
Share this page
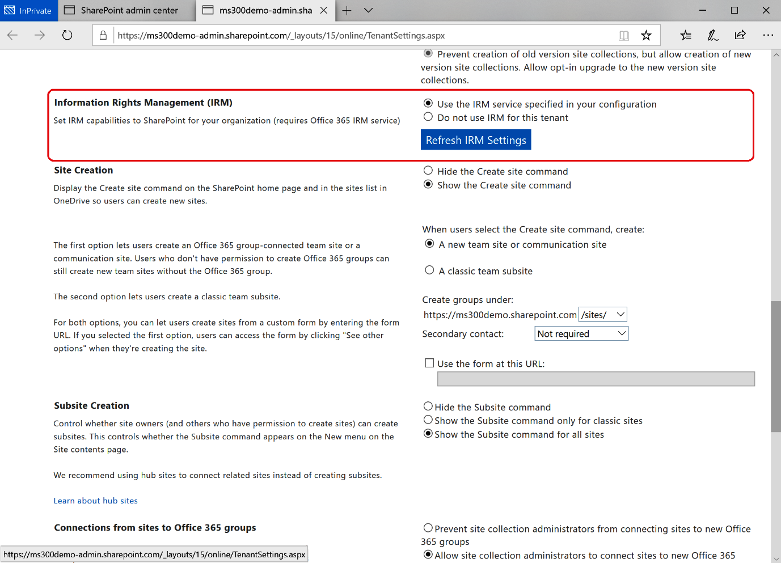(740, 35)
